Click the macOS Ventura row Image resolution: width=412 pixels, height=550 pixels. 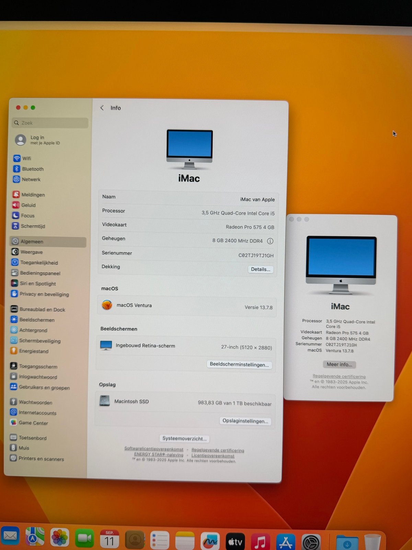click(187, 306)
